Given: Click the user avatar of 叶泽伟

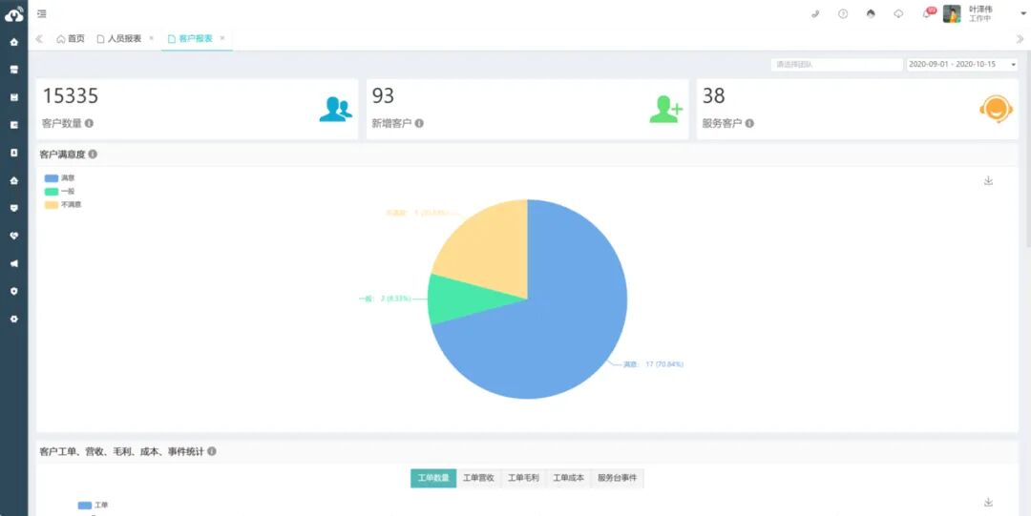Looking at the screenshot, I should click(x=952, y=13).
